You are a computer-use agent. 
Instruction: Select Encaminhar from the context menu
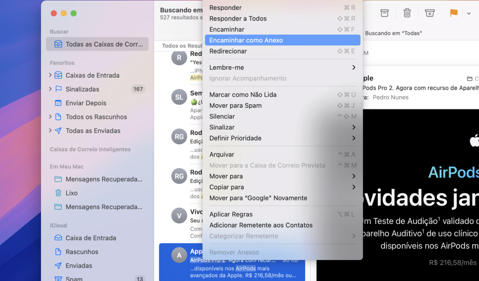tap(282, 29)
